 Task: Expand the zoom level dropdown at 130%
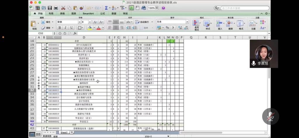tap(157, 8)
